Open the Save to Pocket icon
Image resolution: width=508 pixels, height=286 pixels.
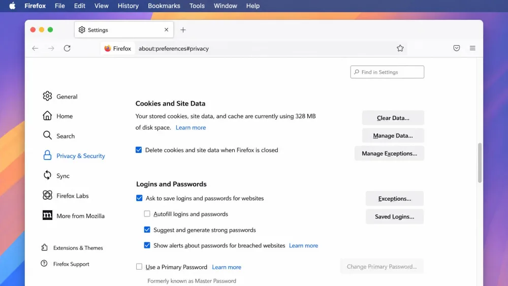pos(457,48)
